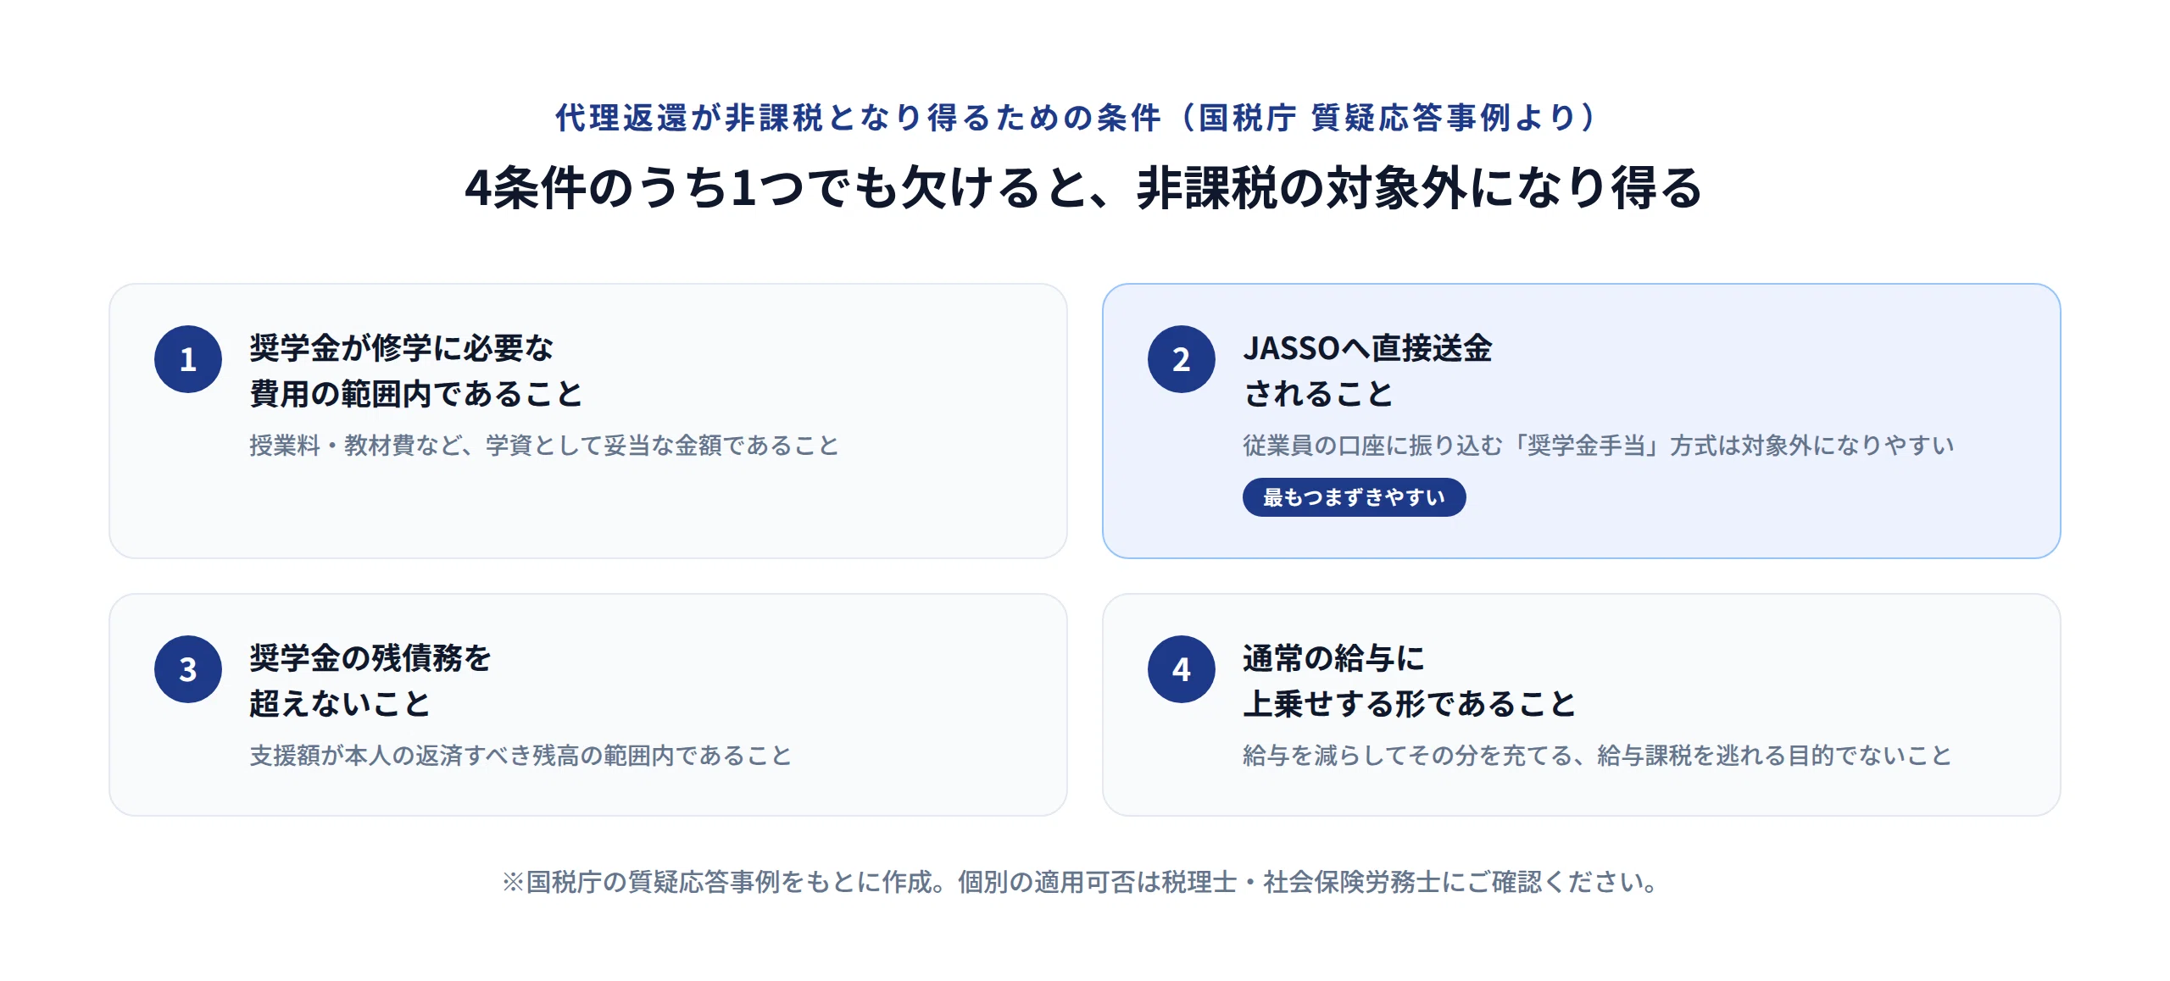The image size is (2170, 981).
Task: Click the number 2 circle badge
Action: (1182, 359)
